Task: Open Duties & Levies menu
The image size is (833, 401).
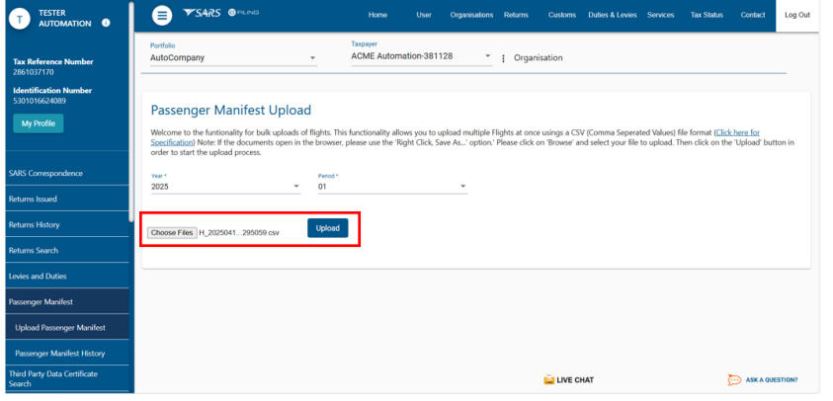Action: [x=612, y=15]
